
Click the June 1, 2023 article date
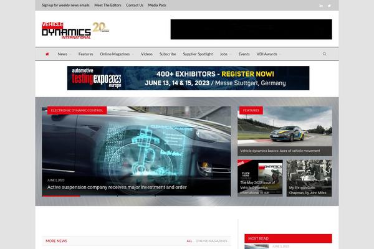point(56,180)
